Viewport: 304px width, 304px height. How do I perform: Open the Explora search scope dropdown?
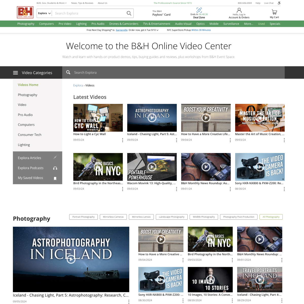[45, 13]
